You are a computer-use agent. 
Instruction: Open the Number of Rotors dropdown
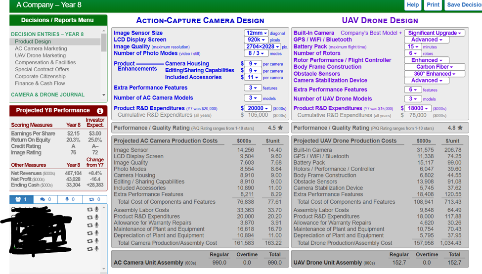point(413,53)
